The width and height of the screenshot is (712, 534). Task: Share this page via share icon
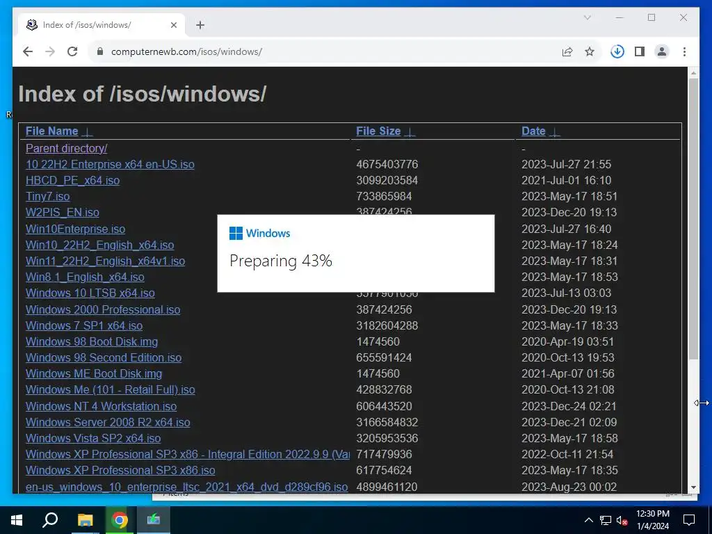(x=567, y=51)
